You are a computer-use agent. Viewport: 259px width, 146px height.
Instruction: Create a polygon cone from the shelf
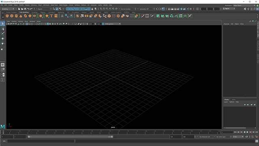click(x=21, y=16)
